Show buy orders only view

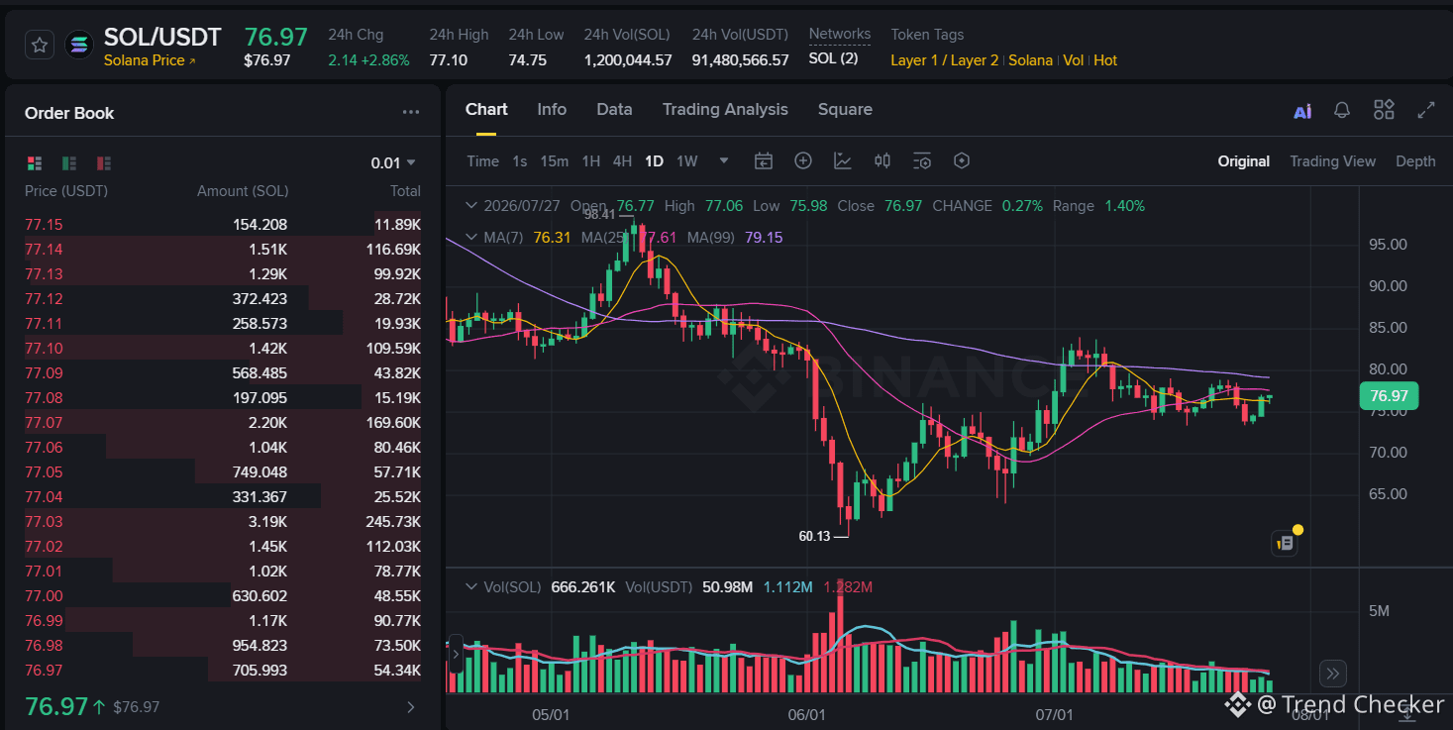click(69, 162)
